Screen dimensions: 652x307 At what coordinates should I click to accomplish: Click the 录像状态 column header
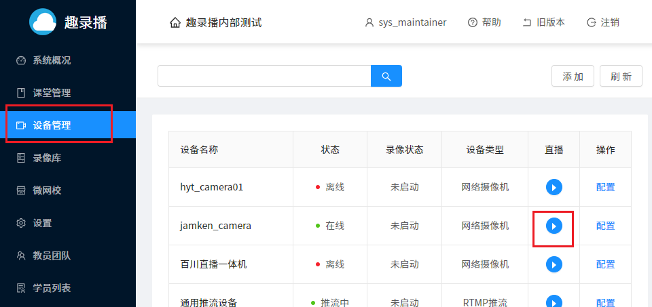tap(405, 150)
